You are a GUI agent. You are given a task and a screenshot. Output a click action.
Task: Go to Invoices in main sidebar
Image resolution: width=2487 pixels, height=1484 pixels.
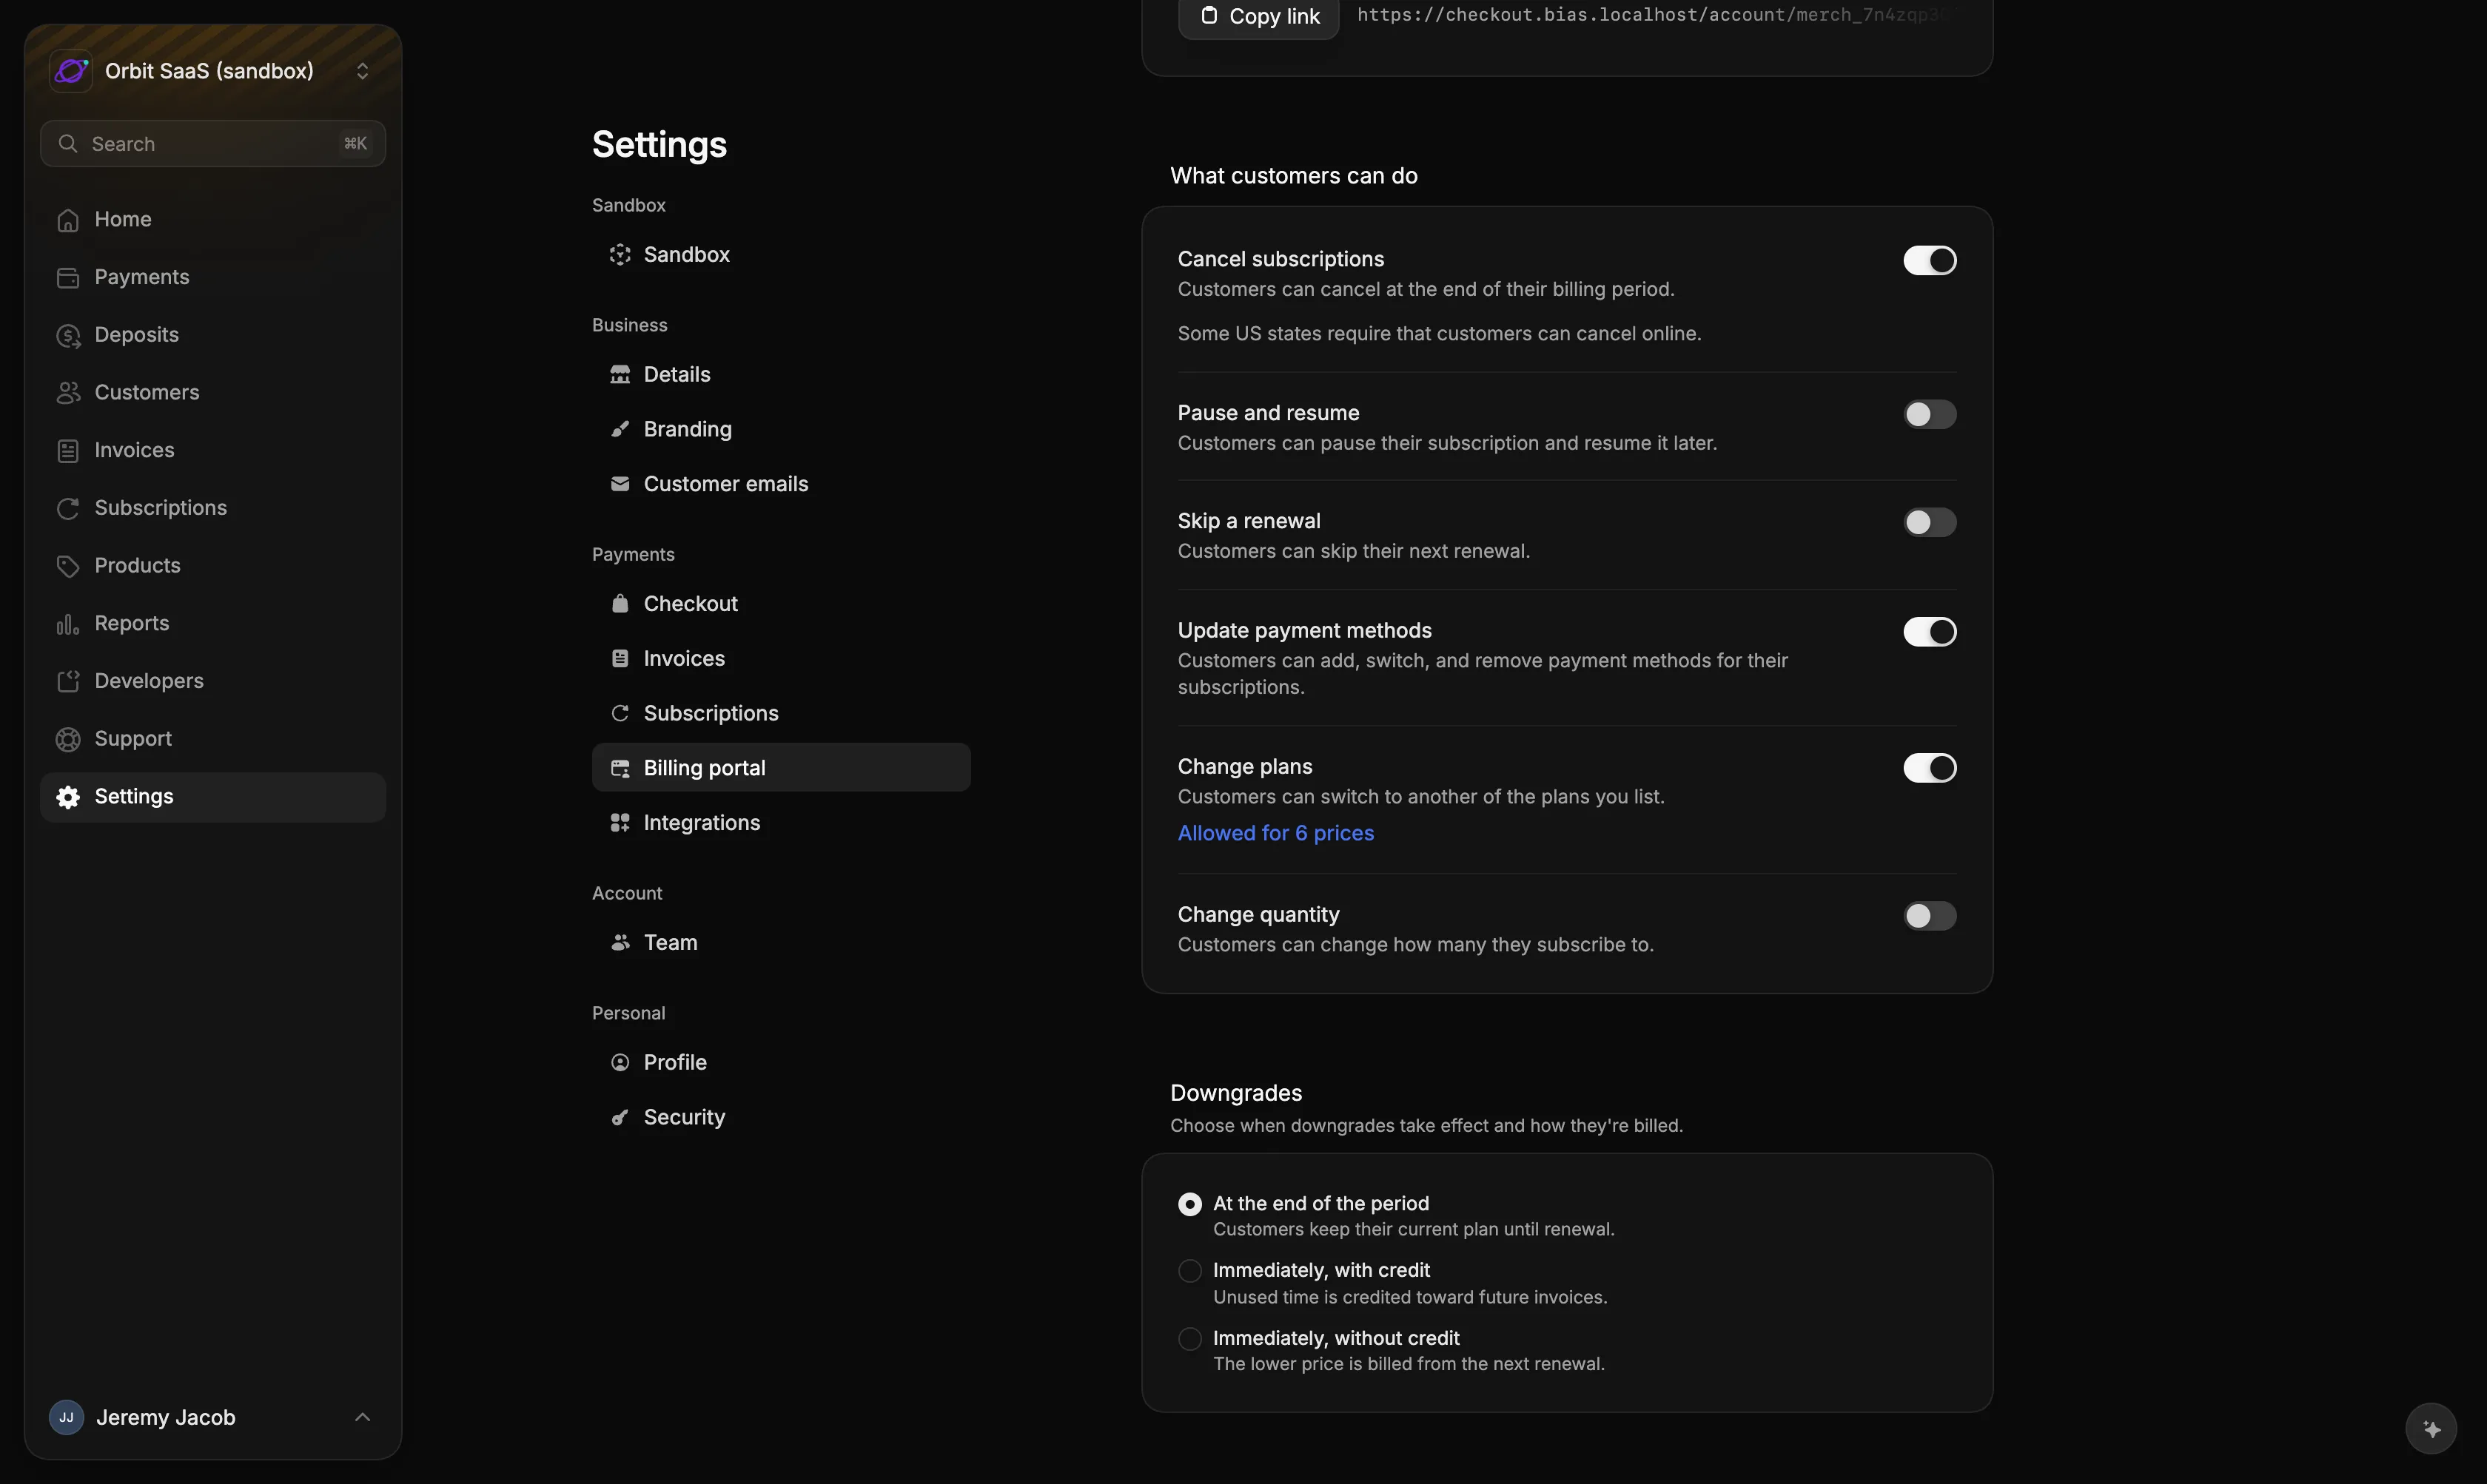point(213,450)
